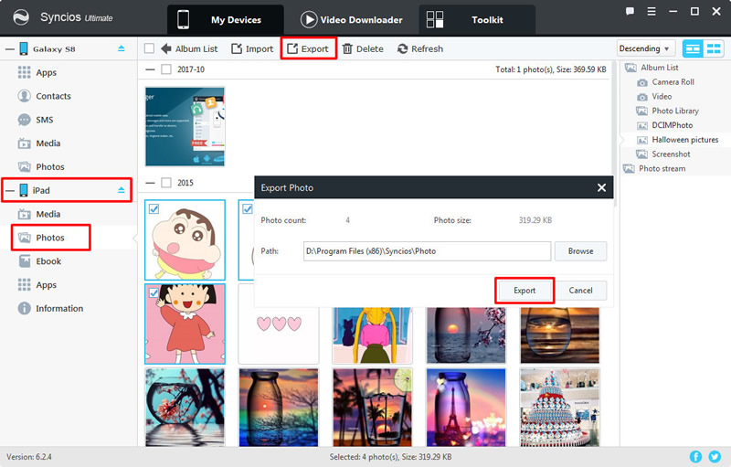Open Syncios Facebook page
Image resolution: width=731 pixels, height=467 pixels.
(x=695, y=456)
